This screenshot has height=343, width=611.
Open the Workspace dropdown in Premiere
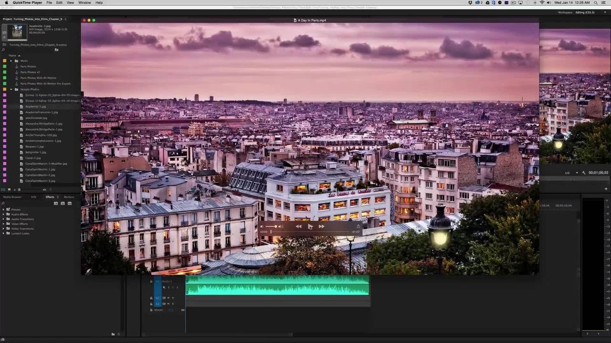click(585, 12)
